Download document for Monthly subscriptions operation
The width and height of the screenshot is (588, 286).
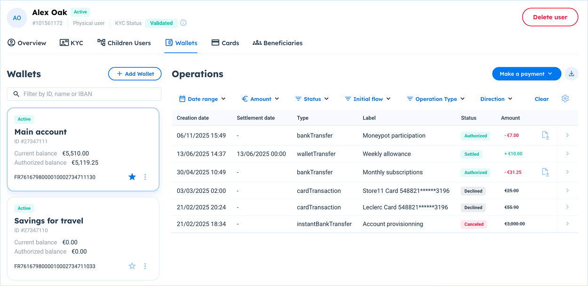545,172
